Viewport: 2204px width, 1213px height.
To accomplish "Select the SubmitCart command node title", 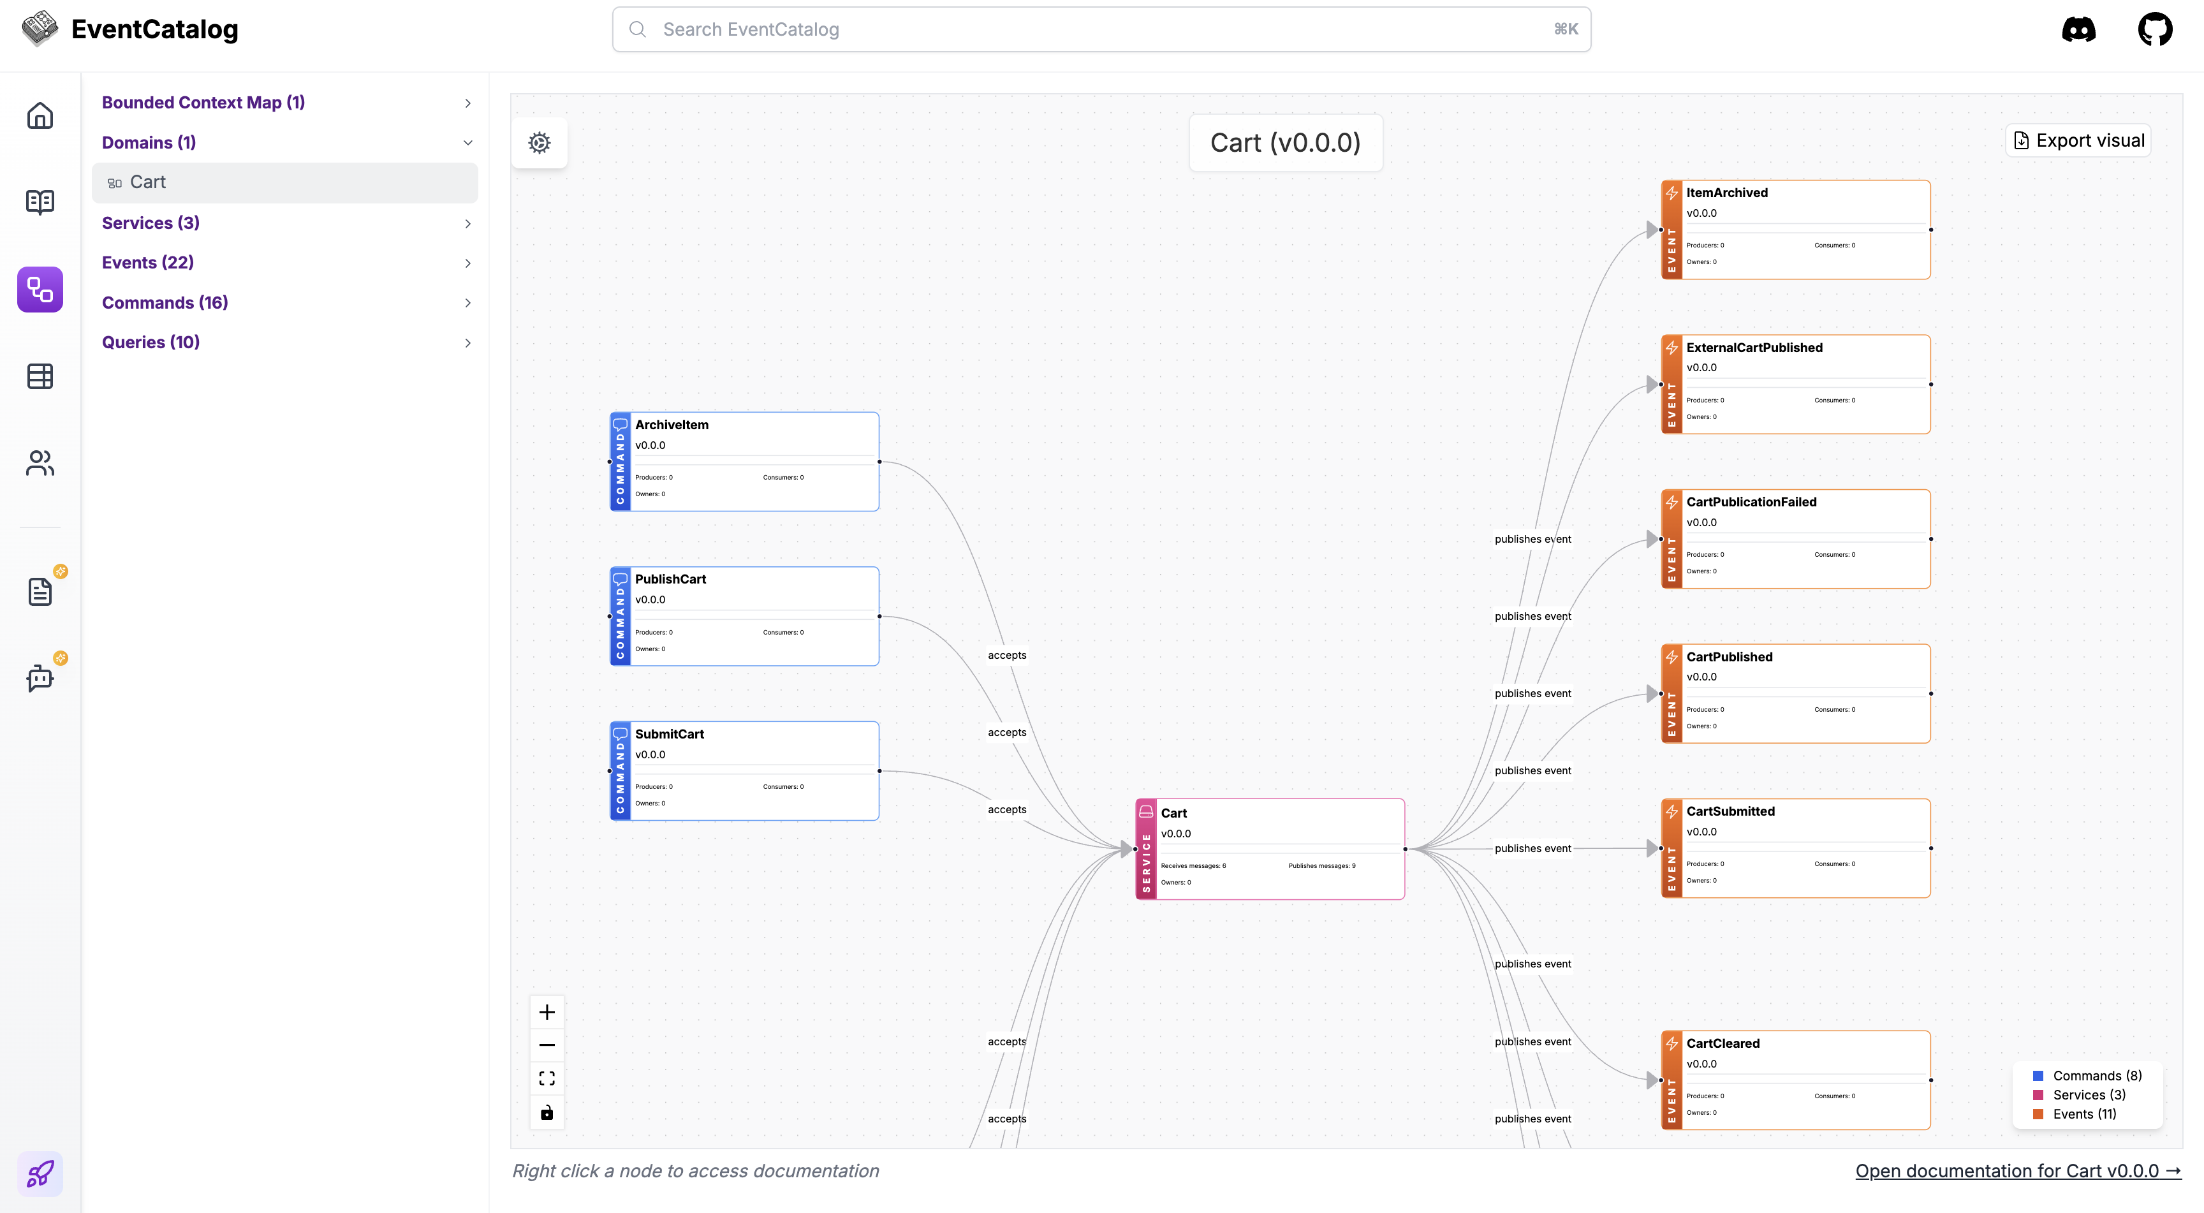I will pos(669,734).
